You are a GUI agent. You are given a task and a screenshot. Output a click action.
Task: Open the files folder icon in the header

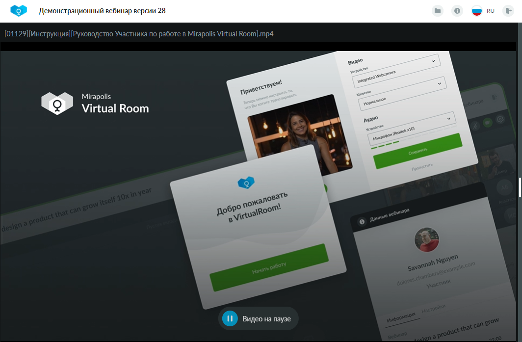click(438, 11)
